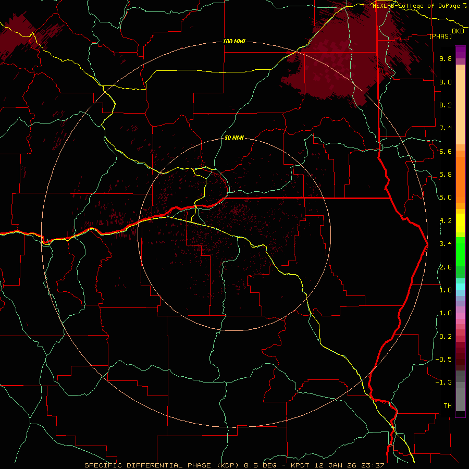The height and width of the screenshot is (469, 469).
Task: Click the 5.8 value on the color scale
Action: 446,175
